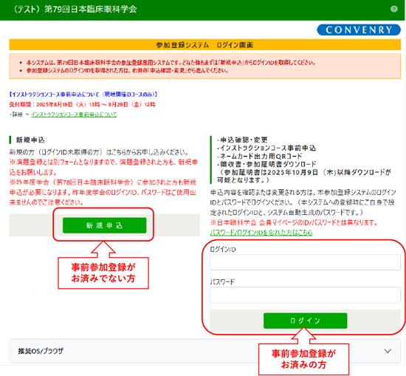Click ネームカード出力用QRコード heading line
The height and width of the screenshot is (376, 406).
point(260,157)
